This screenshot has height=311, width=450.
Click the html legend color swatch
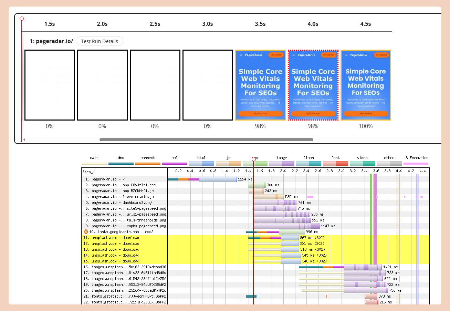[201, 164]
